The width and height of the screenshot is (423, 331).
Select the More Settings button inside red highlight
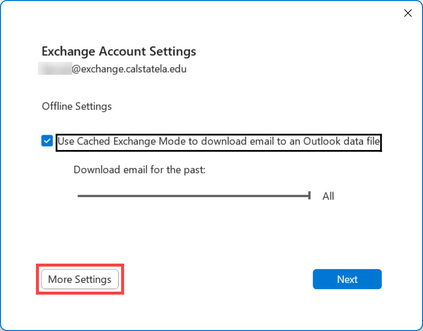tap(79, 279)
